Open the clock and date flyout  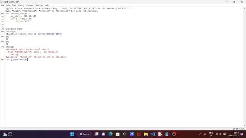coord(233,134)
